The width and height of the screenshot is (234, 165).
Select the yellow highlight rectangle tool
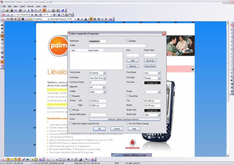coord(30,19)
